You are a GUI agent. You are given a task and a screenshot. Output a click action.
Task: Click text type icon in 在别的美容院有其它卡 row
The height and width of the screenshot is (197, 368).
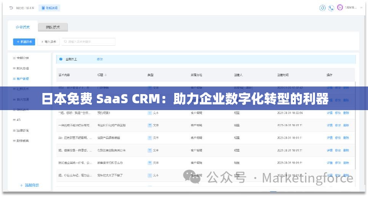pos(150,151)
